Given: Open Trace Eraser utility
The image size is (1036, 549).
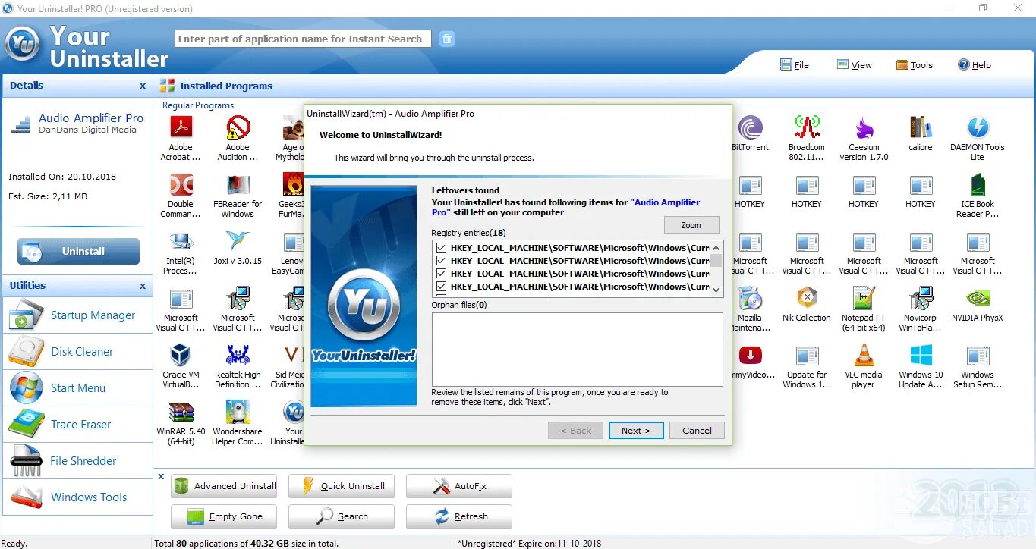Looking at the screenshot, I should pyautogui.click(x=77, y=425).
